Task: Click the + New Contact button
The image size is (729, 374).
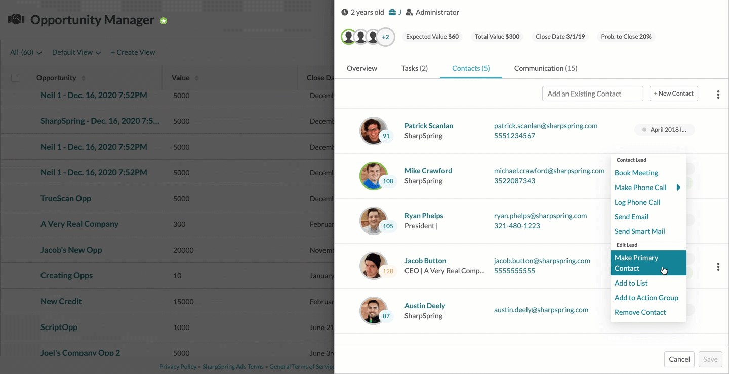Action: [673, 93]
